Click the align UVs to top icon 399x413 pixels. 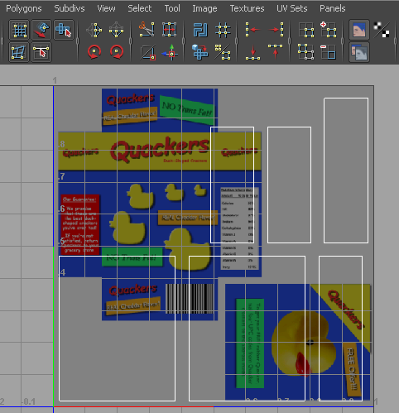coord(275,52)
